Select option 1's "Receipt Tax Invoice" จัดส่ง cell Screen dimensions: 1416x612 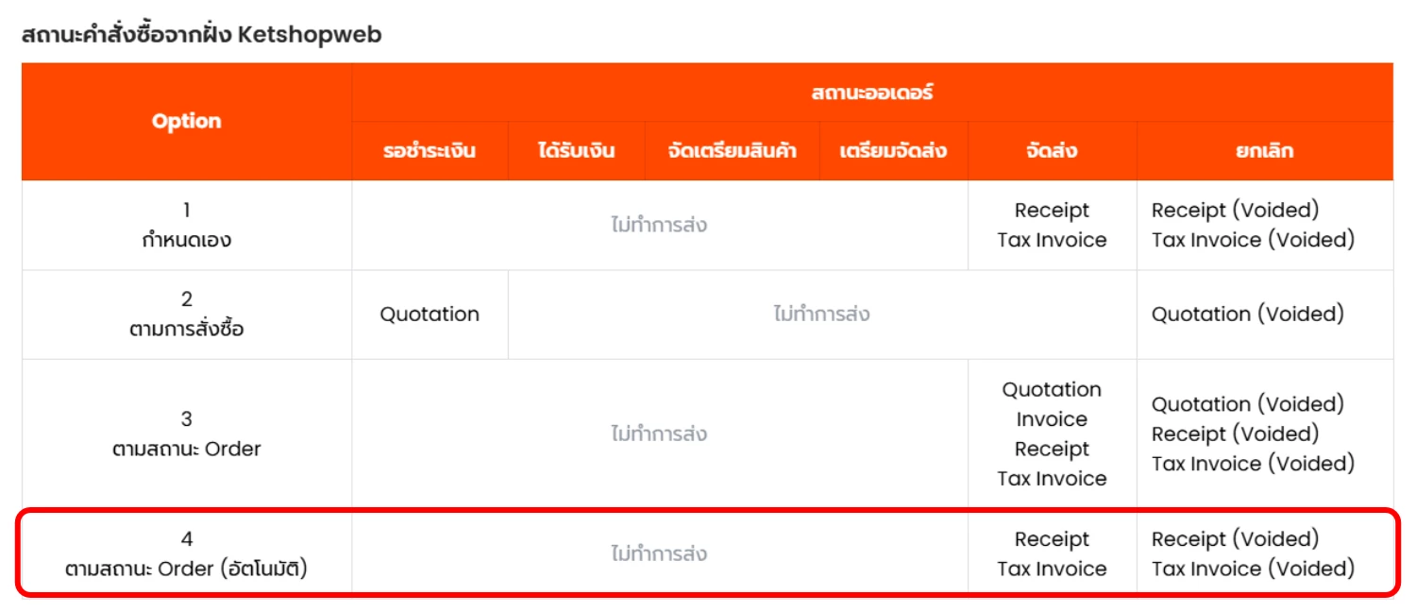pos(1052,226)
